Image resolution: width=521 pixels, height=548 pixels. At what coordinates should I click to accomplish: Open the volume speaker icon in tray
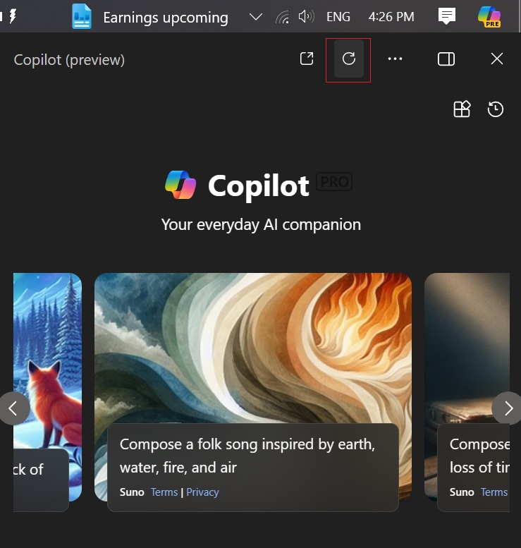coord(306,16)
